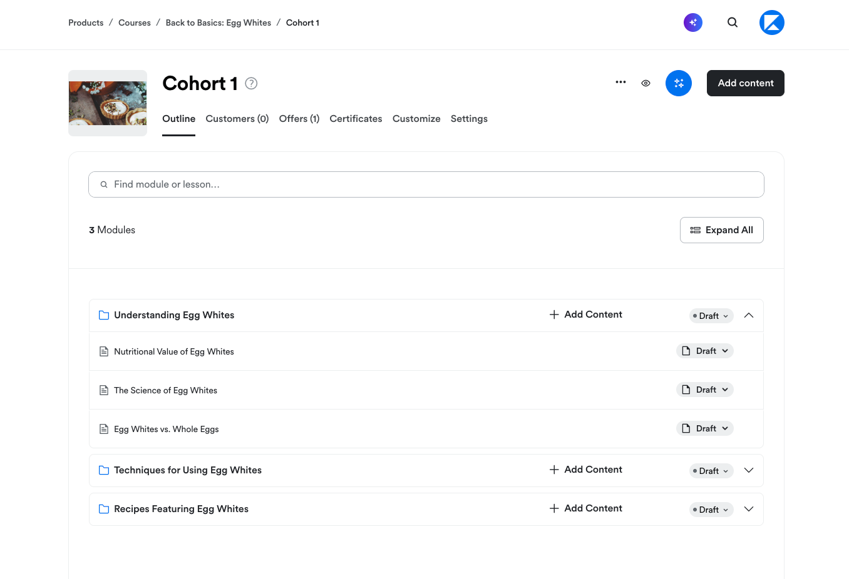Collapse the Understanding Egg Whites module
Image resolution: width=849 pixels, height=579 pixels.
[749, 315]
